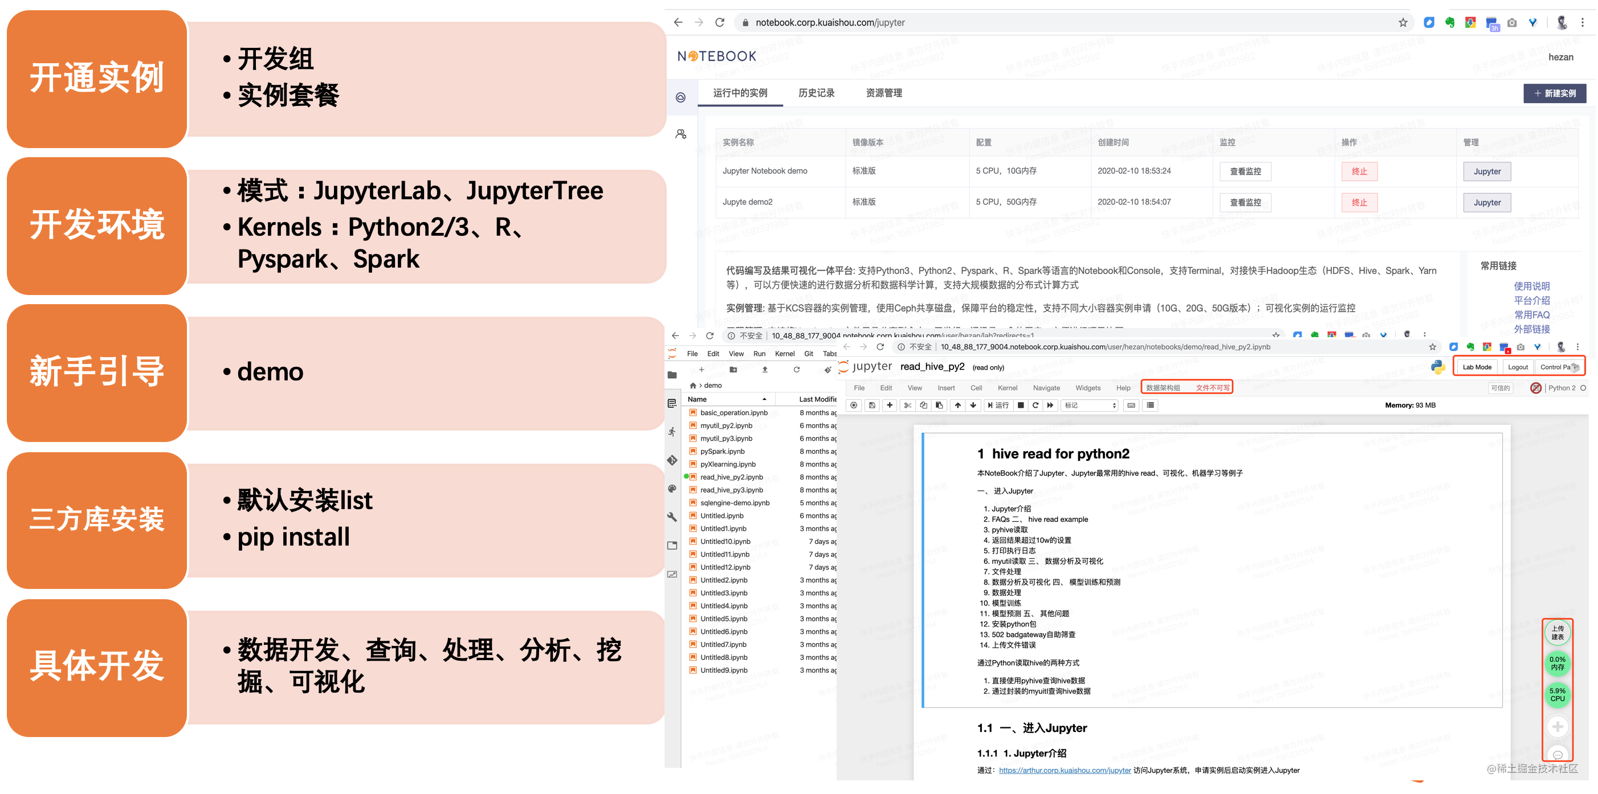Terminate Jupyter Notebook demo via its 终止 button
This screenshot has height=794, width=1598.
(1360, 171)
